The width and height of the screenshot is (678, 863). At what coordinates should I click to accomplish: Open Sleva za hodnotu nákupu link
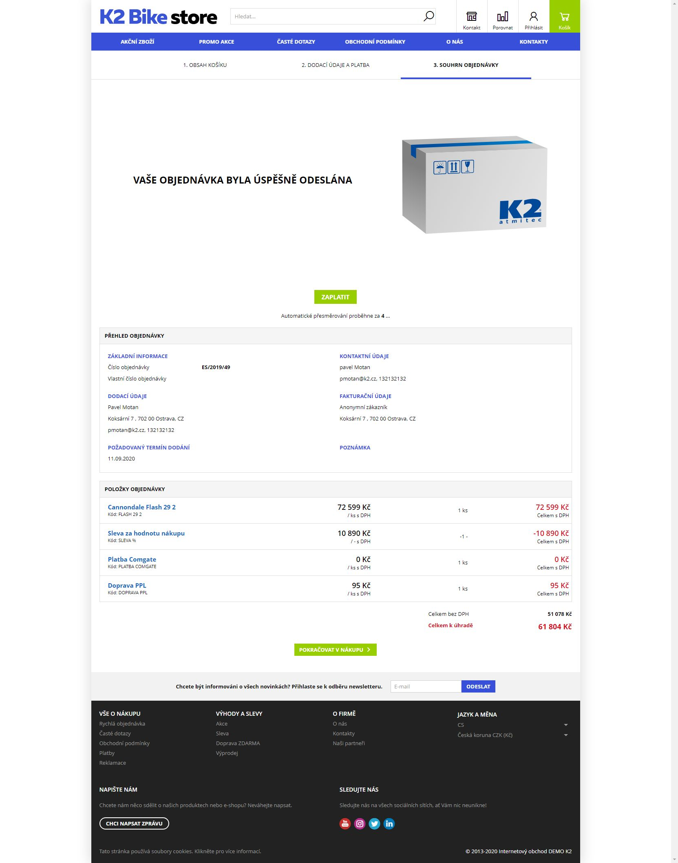pos(146,533)
